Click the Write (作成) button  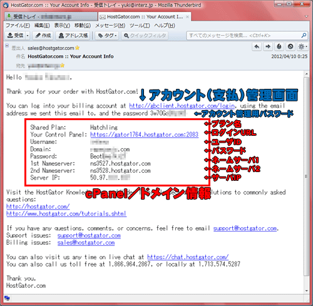click(43, 36)
